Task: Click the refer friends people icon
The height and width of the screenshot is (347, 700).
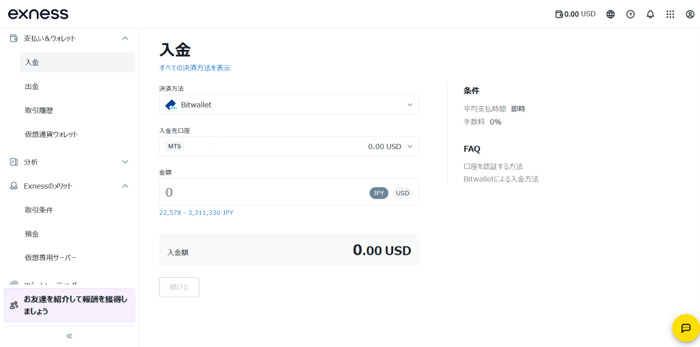Action: pyautogui.click(x=14, y=305)
